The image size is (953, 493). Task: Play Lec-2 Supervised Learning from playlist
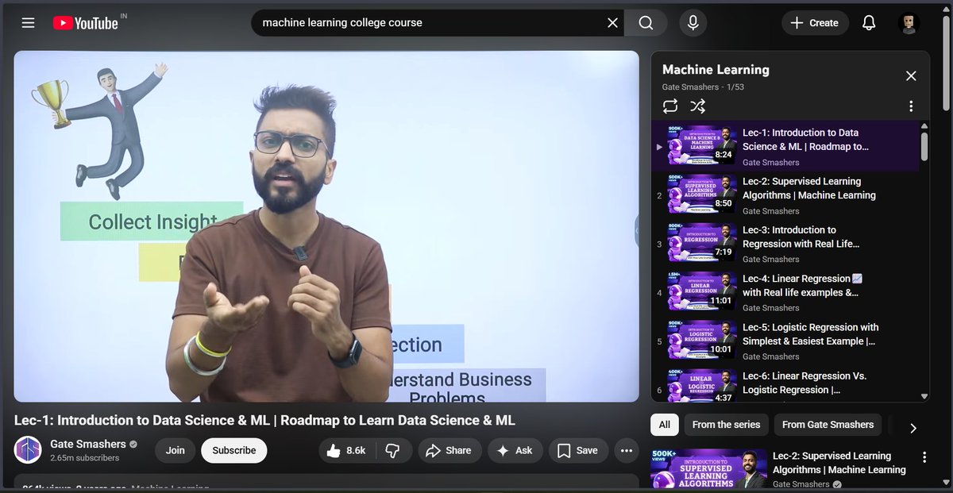click(x=702, y=195)
